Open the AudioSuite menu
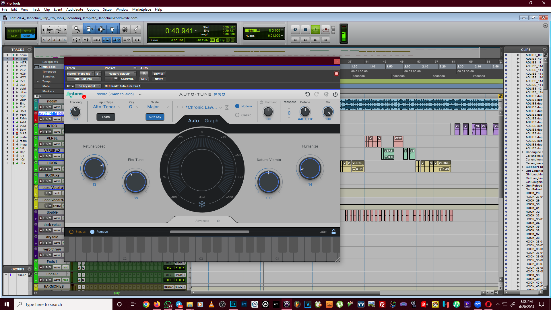The height and width of the screenshot is (310, 551). coord(74,9)
